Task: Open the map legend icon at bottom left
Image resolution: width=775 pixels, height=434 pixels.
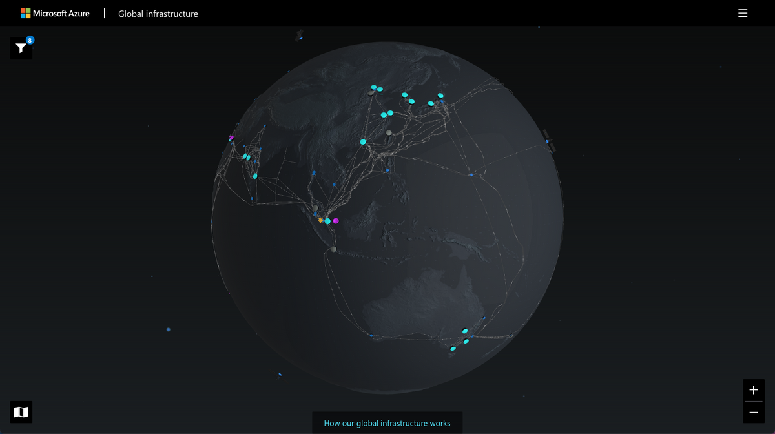Action: [x=21, y=412]
